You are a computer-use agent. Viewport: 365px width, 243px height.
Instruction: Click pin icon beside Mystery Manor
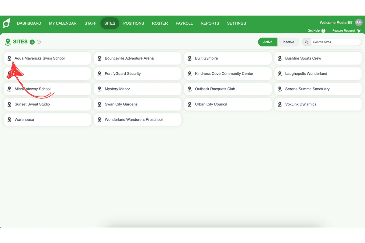[99, 89]
